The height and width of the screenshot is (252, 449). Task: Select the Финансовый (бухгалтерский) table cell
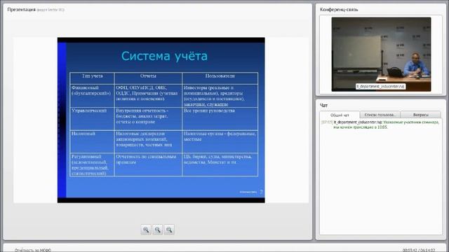click(x=92, y=96)
